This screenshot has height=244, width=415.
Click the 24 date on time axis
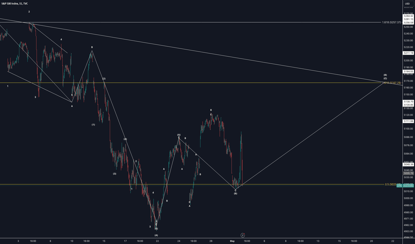pyautogui.click(x=179, y=241)
